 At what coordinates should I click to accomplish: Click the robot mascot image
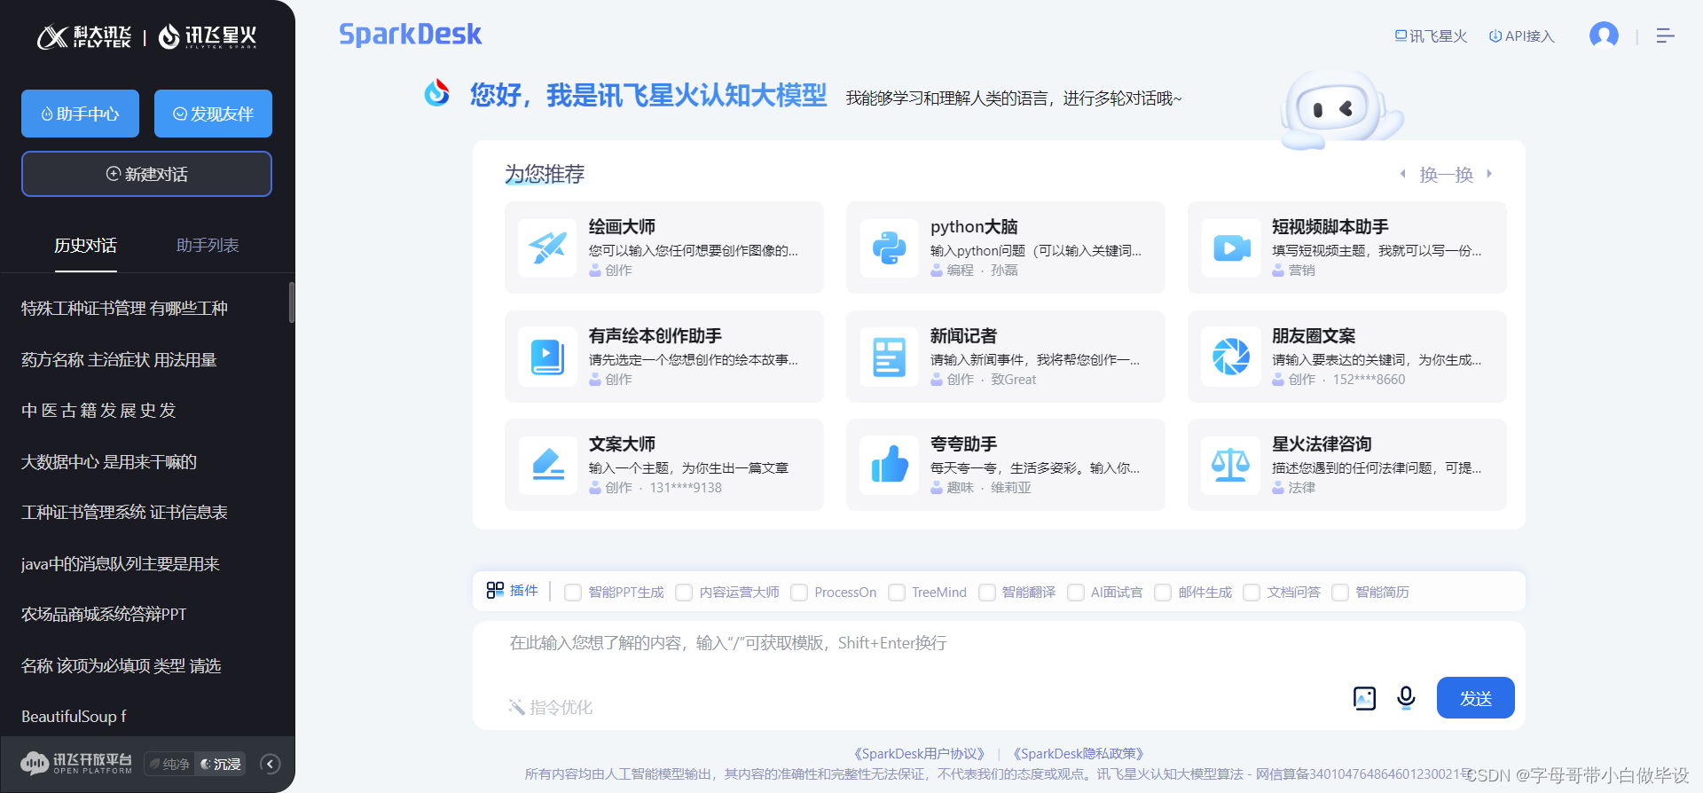[1341, 110]
